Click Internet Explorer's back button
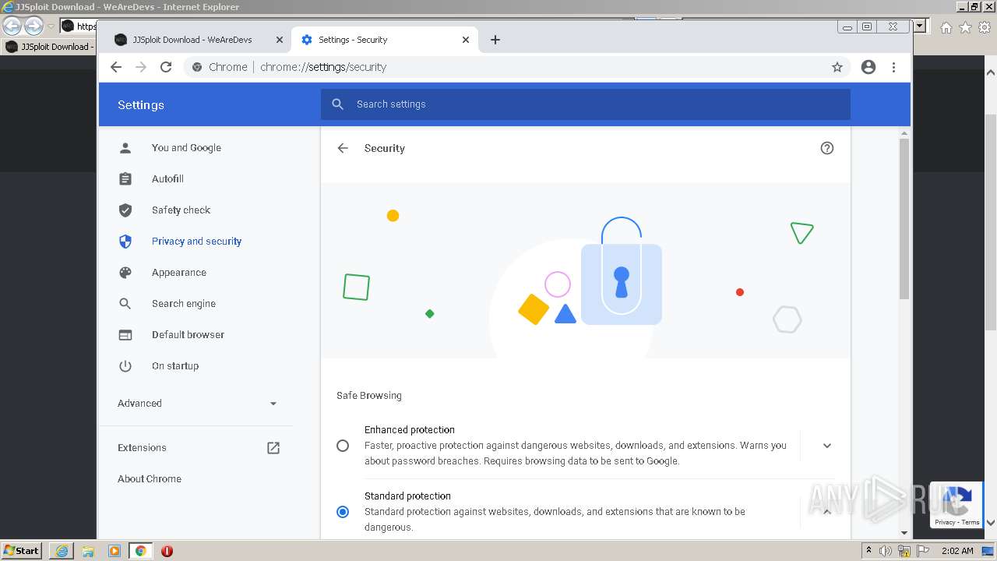This screenshot has height=561, width=997. pyautogui.click(x=12, y=26)
